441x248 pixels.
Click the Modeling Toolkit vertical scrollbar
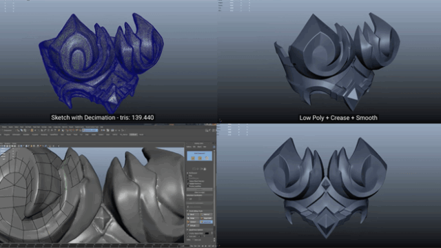coord(214,194)
